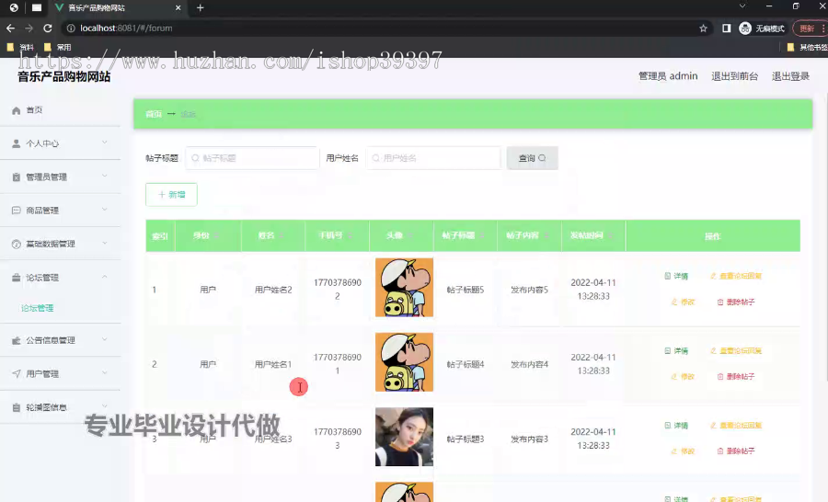Bookmark this page with the star icon

703,29
